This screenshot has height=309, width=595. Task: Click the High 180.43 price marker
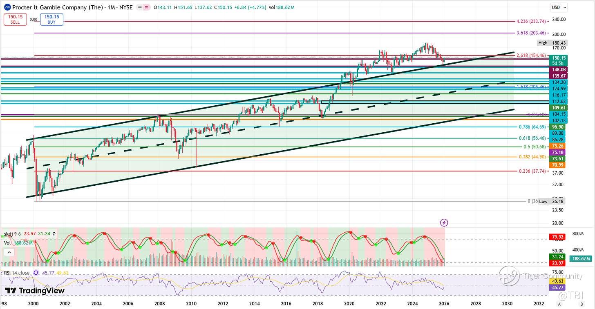(x=552, y=43)
